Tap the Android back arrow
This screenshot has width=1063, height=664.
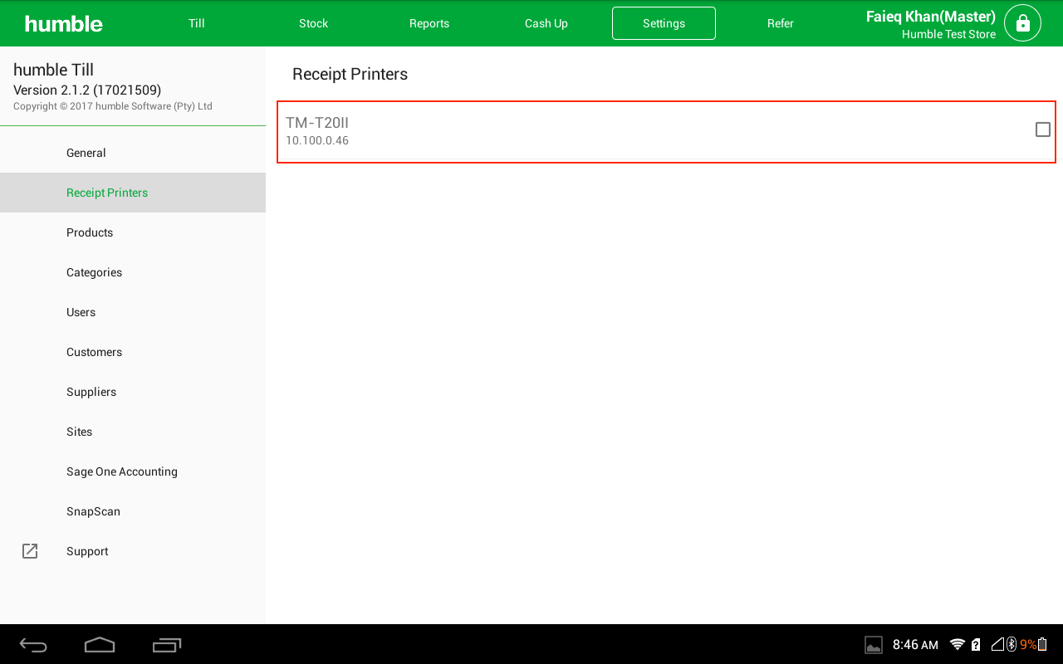coord(34,644)
